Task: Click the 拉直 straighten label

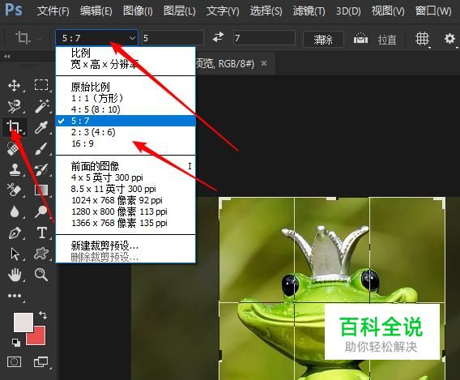Action: coord(387,40)
